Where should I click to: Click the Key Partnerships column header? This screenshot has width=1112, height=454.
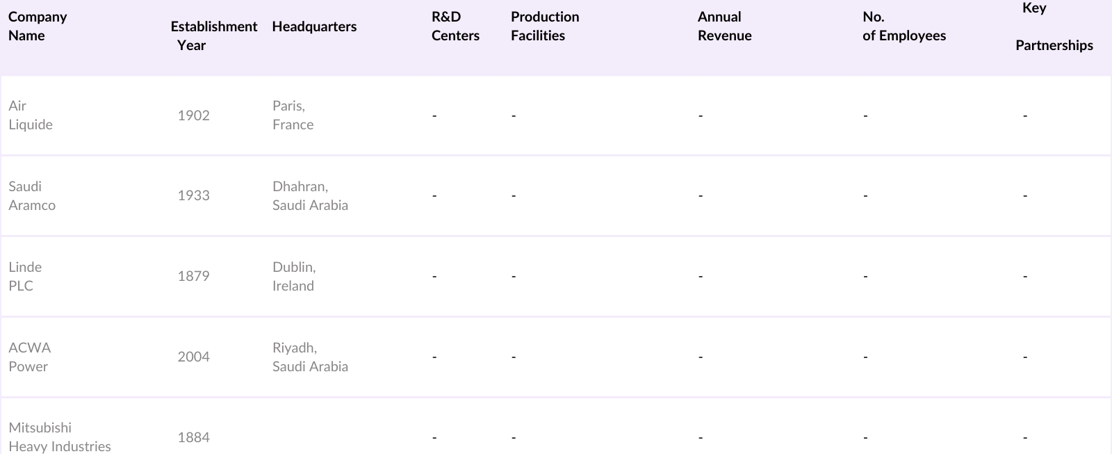click(1054, 27)
